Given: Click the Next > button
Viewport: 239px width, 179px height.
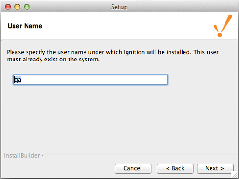Looking at the screenshot, I should click(215, 168).
